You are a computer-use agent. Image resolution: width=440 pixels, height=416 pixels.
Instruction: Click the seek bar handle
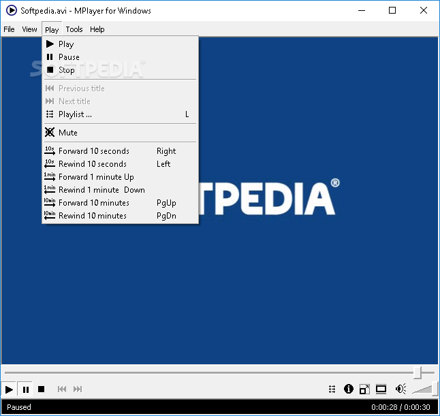pyautogui.click(x=418, y=372)
